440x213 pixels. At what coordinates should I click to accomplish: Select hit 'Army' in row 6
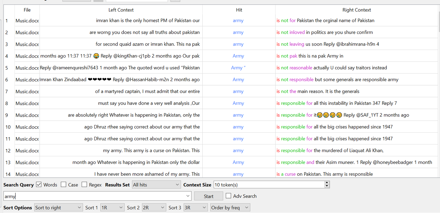click(x=238, y=79)
